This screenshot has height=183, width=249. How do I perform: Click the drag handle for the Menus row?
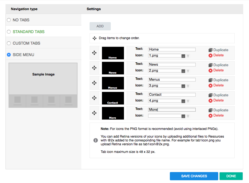94,83
